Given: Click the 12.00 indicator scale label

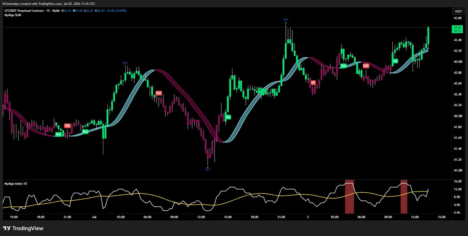Looking at the screenshot, I should coord(457,190).
